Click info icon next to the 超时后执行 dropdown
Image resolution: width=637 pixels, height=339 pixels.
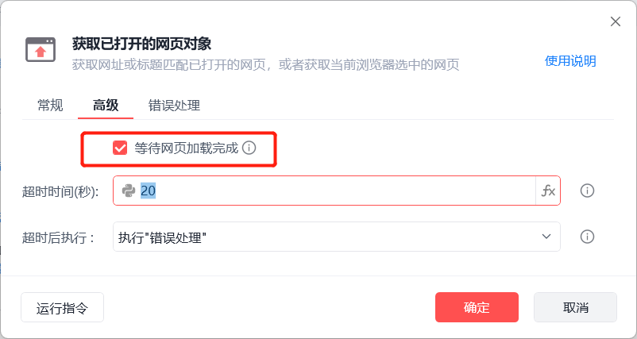point(588,237)
